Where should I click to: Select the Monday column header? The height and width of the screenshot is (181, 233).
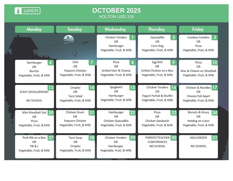[x=34, y=29]
